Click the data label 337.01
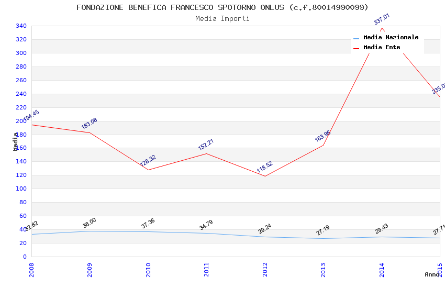445x288 pixels. click(x=382, y=19)
